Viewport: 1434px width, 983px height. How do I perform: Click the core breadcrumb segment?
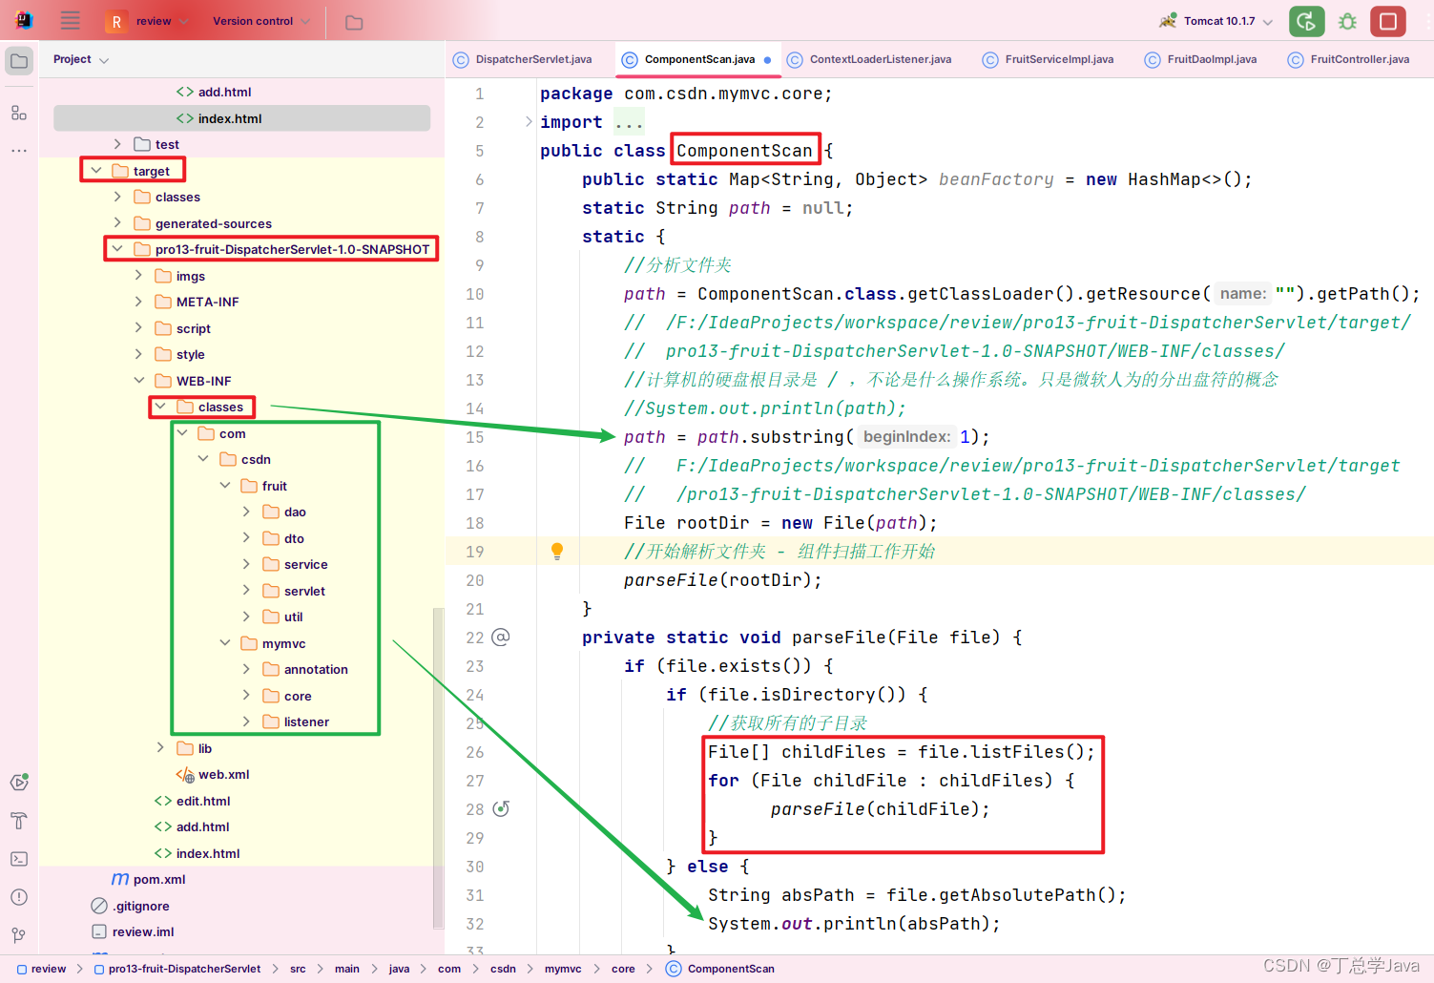tap(623, 969)
